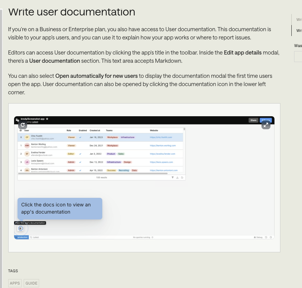Select the APPS tag
This screenshot has width=302, height=288.
click(15, 283)
